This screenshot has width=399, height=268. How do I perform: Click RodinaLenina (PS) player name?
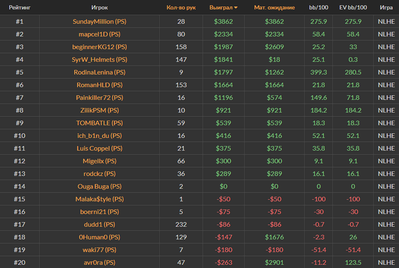100,72
